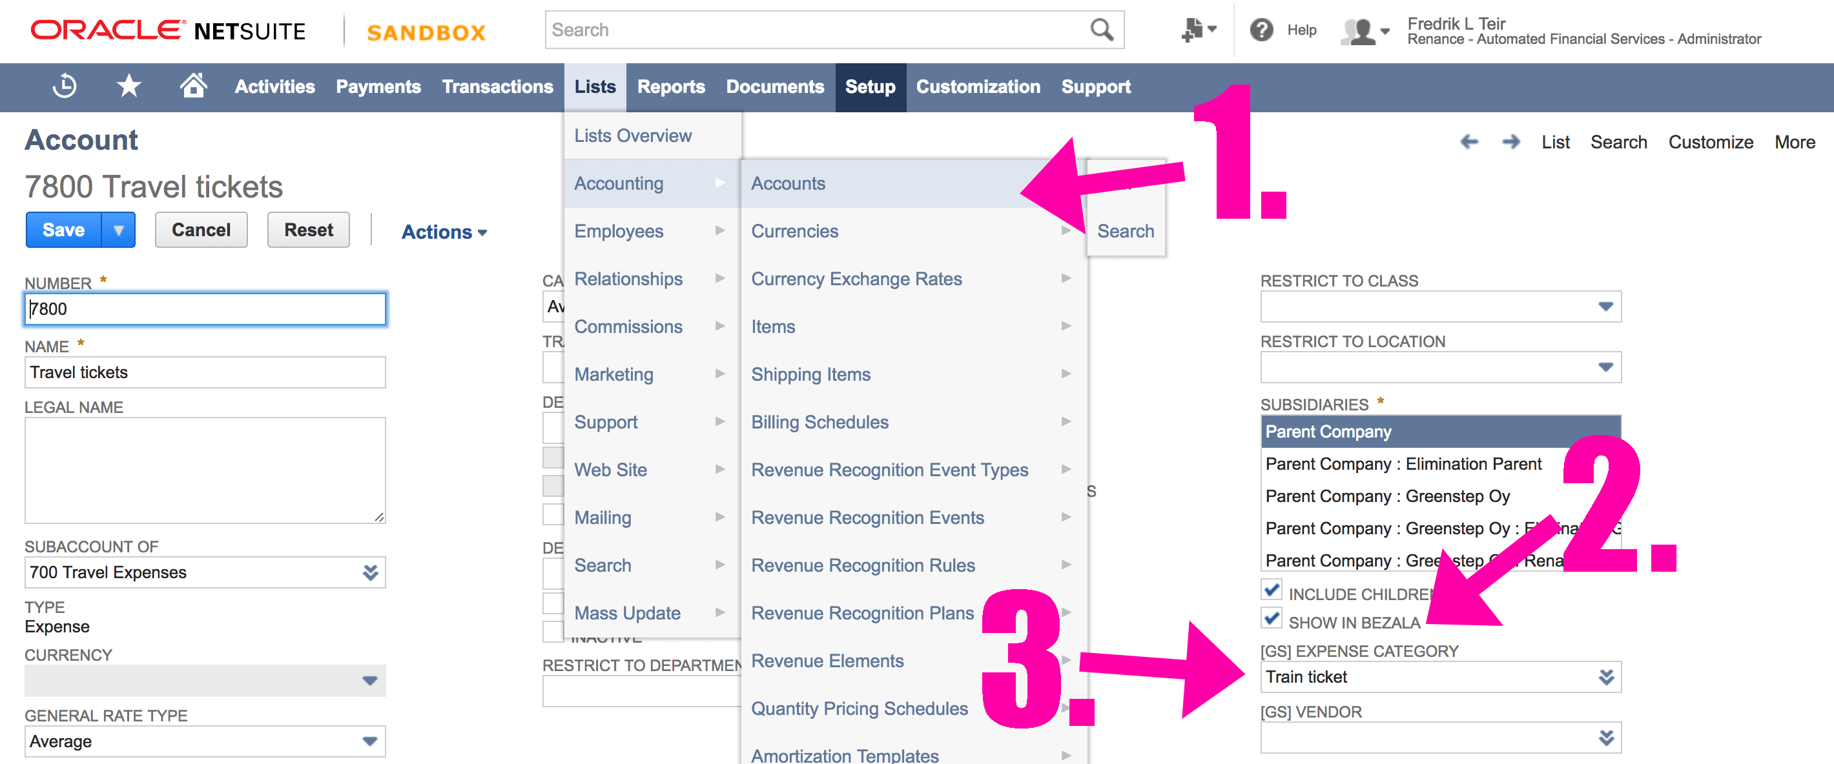Click the blue Save button
This screenshot has width=1834, height=764.
(63, 230)
